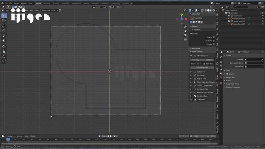
Task: Click the pan view hand icon
Action: click(x=185, y=31)
